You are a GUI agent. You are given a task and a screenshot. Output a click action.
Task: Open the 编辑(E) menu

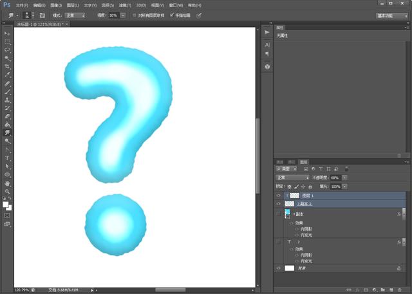point(39,5)
